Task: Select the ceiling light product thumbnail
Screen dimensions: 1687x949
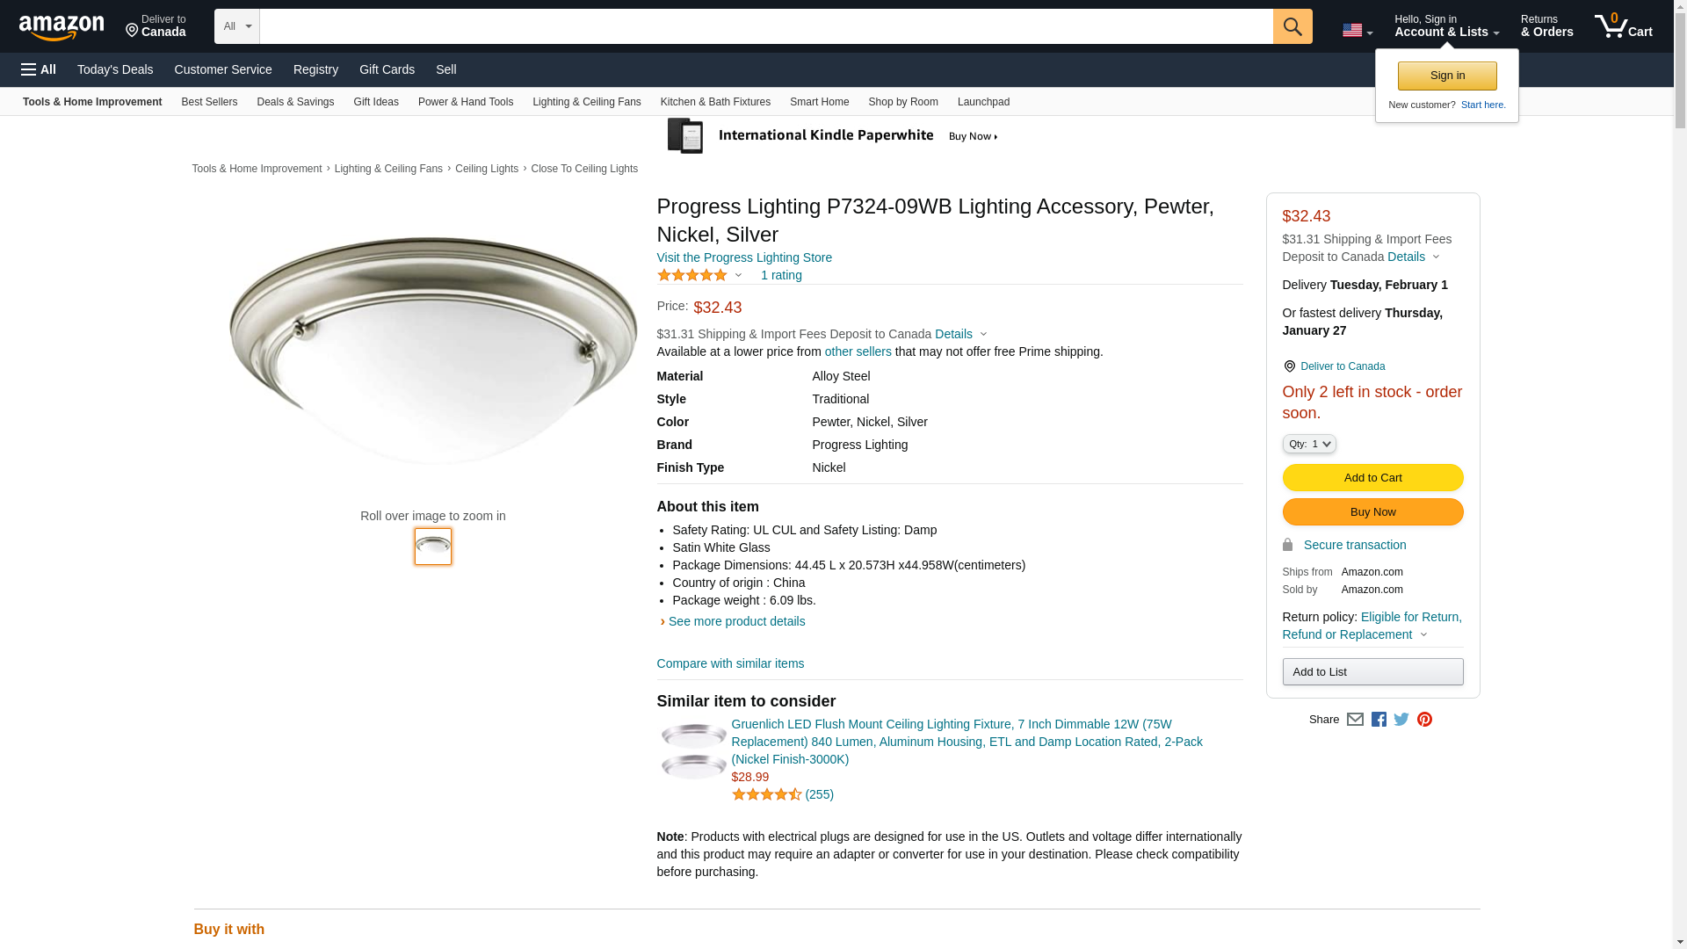Action: coord(433,547)
